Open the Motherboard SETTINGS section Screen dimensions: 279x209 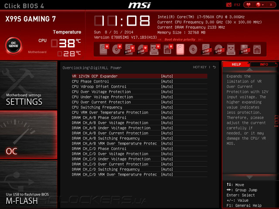coord(28,85)
